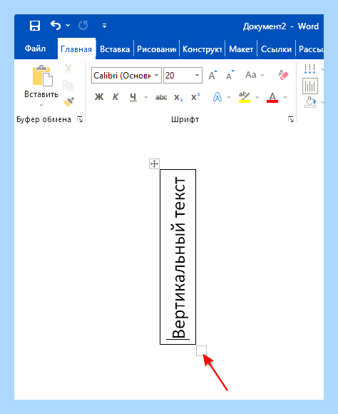Click the Вставить paste clipboard icon
This screenshot has width=338, height=414.
point(42,76)
